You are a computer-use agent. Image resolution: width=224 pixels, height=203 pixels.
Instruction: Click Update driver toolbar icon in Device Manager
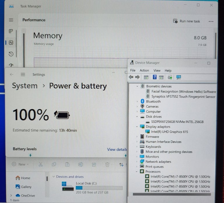click(x=170, y=77)
